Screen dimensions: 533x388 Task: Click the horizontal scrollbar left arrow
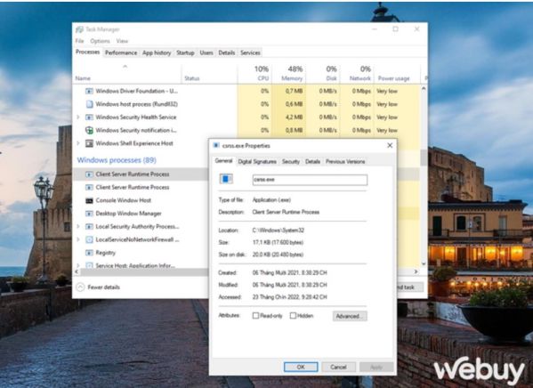77,271
